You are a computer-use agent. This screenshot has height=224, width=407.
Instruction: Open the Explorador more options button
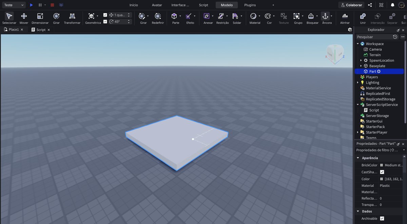tap(403, 37)
